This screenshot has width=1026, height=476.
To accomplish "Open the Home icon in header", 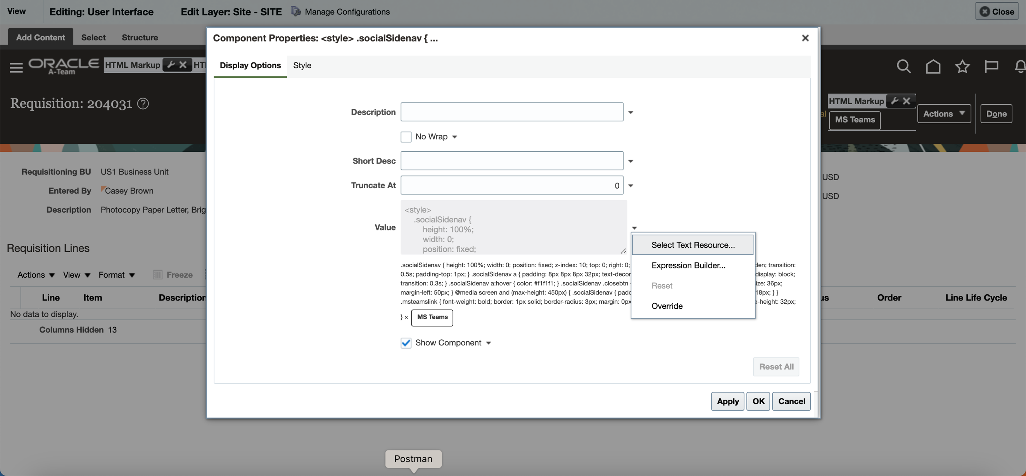I will point(933,66).
